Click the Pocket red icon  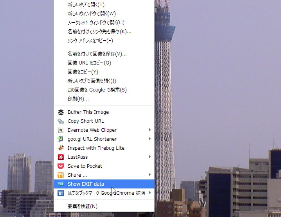(61, 166)
